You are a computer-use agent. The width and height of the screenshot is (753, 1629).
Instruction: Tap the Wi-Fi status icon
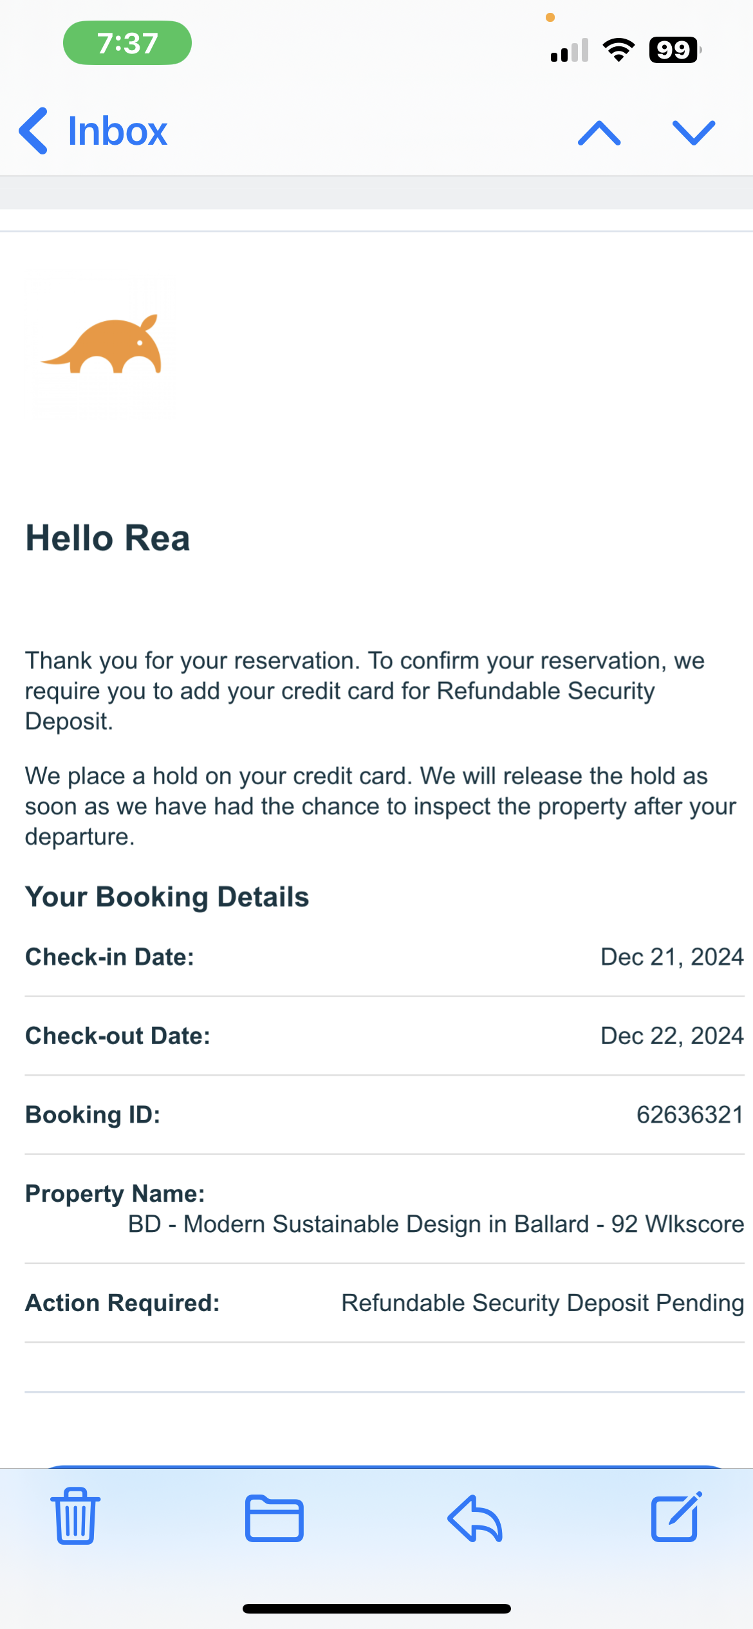(618, 50)
